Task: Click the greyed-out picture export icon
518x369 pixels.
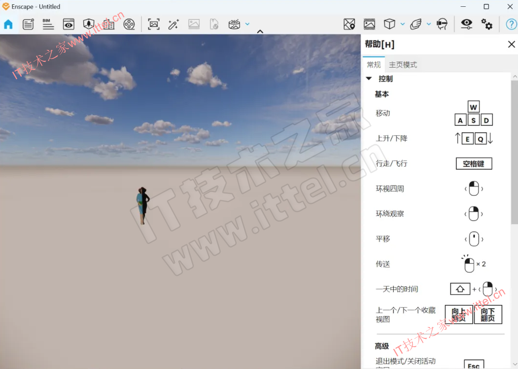Action: pyautogui.click(x=194, y=24)
